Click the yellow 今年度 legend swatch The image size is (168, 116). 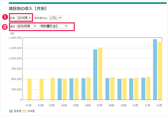coord(24,111)
